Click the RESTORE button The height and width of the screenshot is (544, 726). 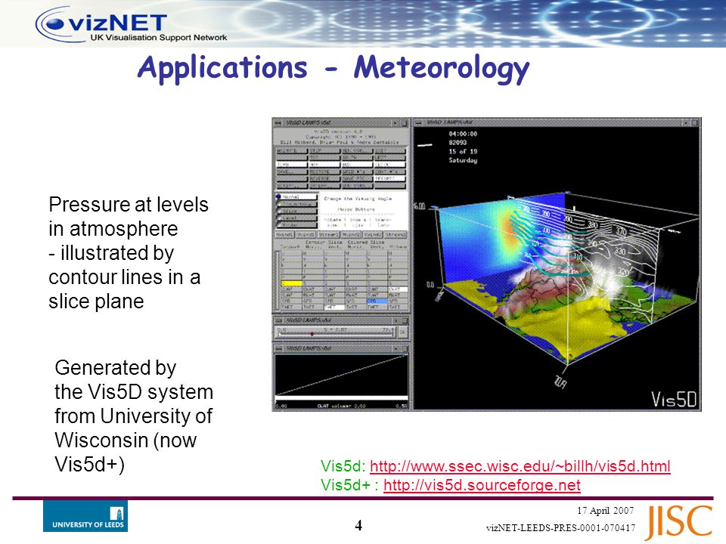click(x=324, y=172)
